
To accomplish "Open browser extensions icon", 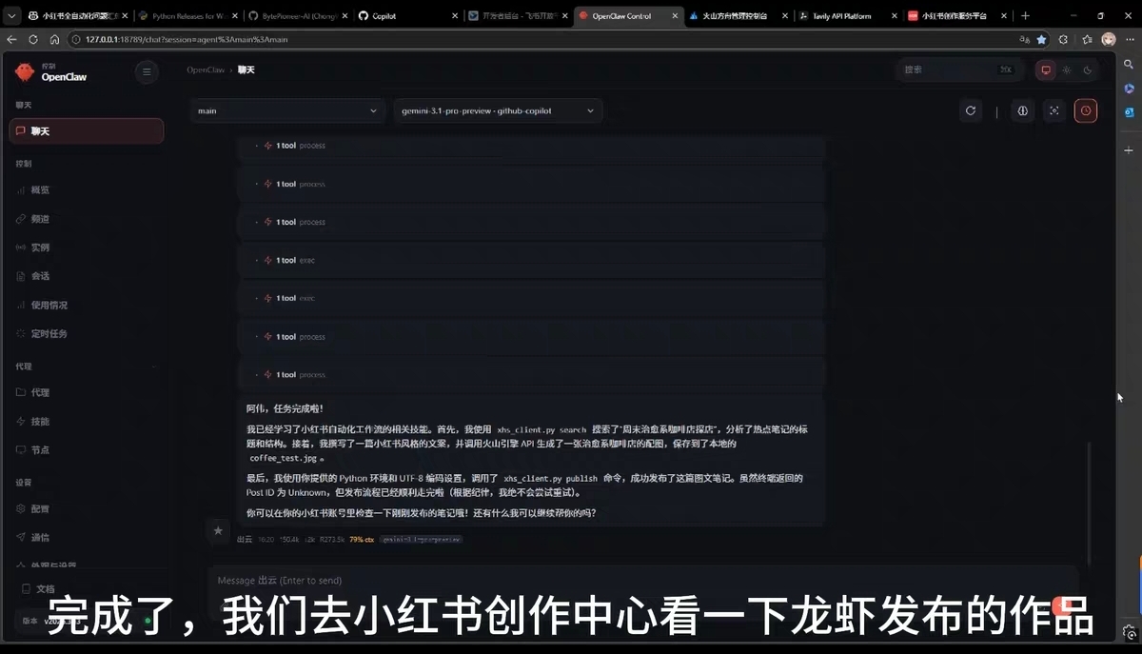I will pos(1064,40).
